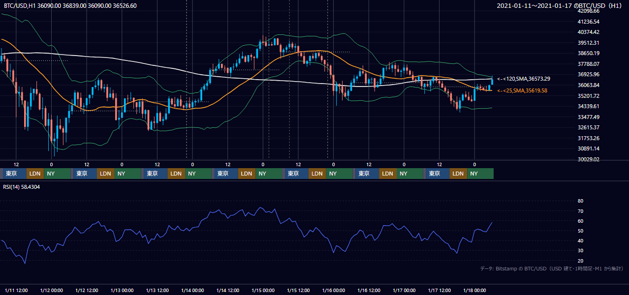Click time axis label 1/15 12:00
629x295 pixels.
click(x=299, y=290)
